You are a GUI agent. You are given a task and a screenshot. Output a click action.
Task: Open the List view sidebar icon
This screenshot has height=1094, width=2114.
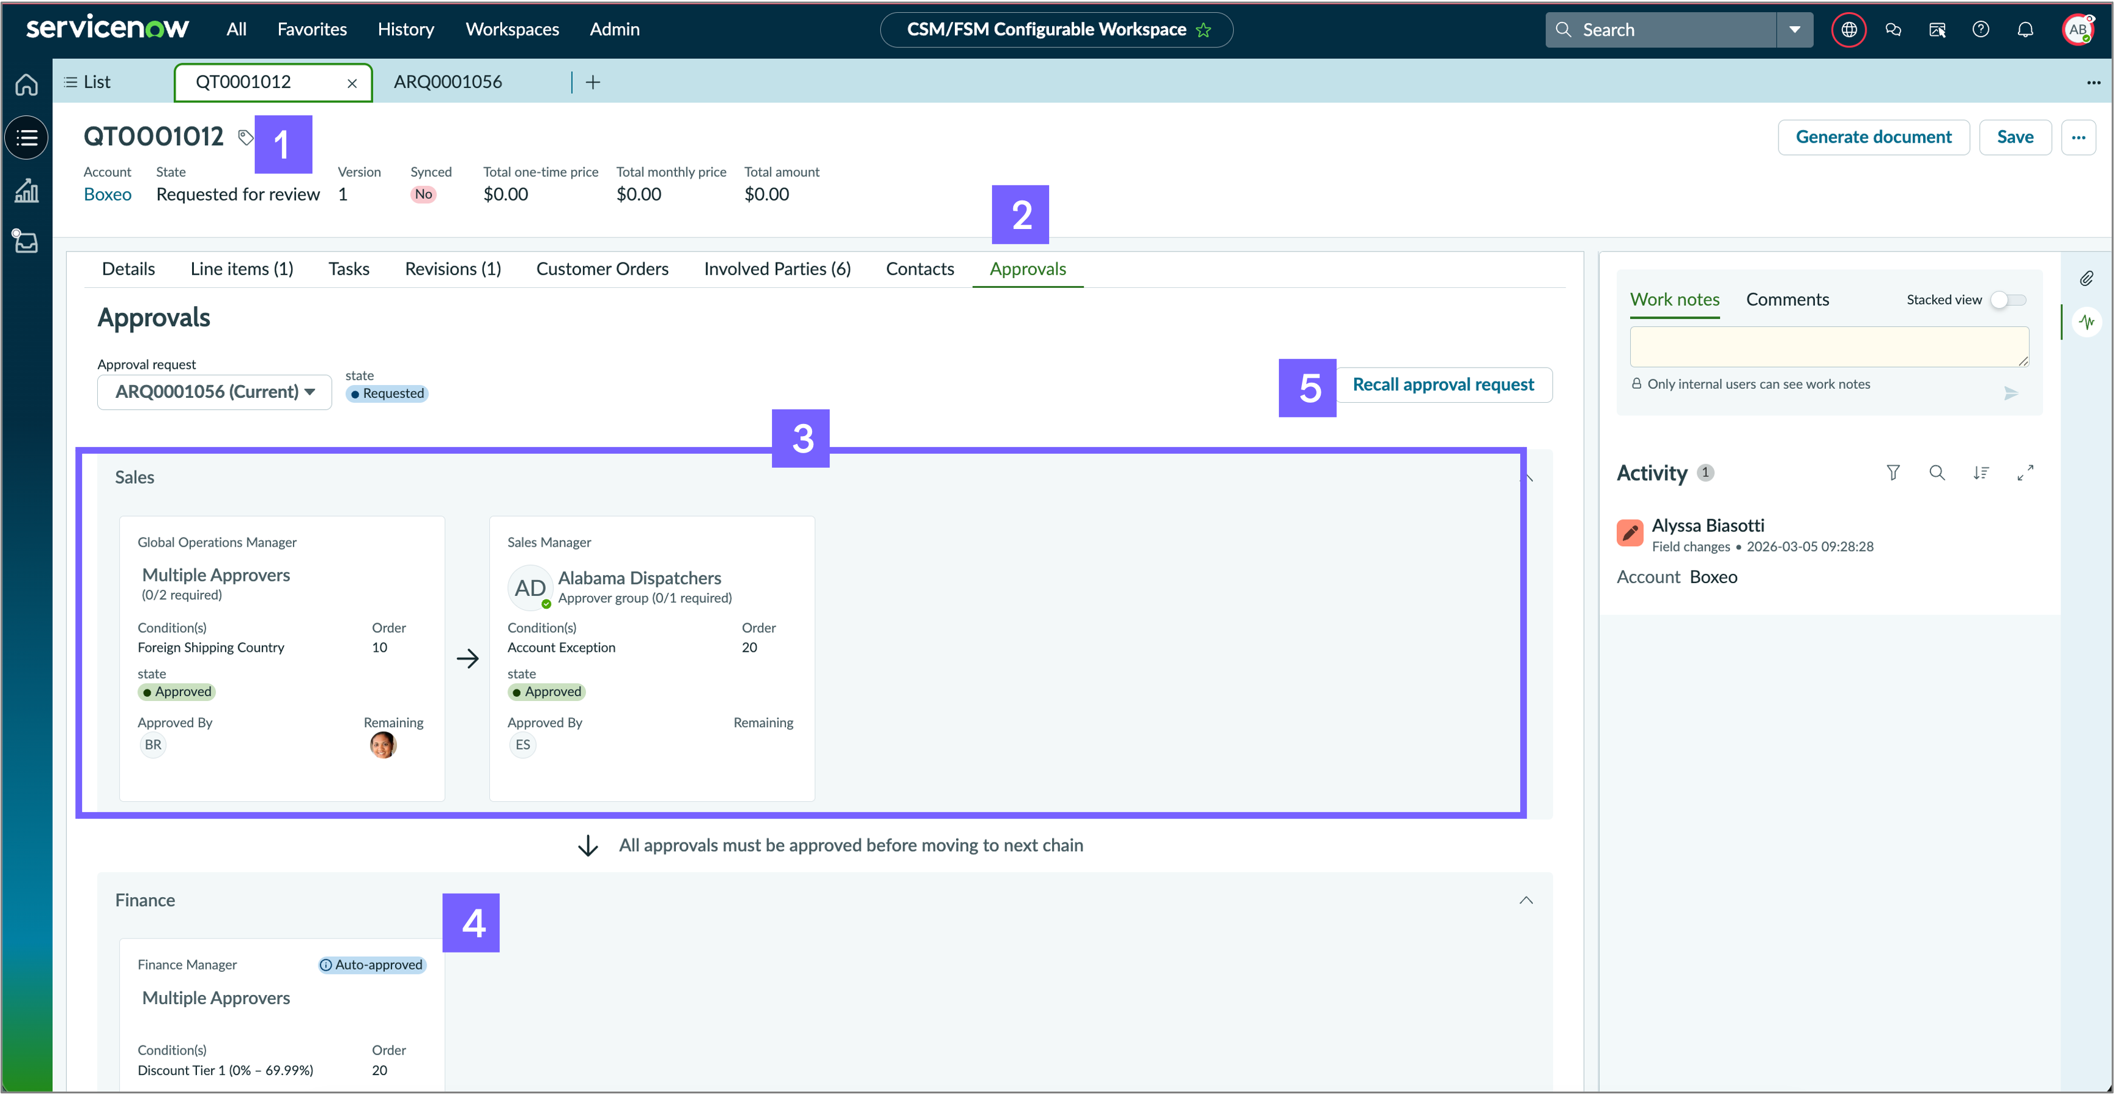(x=26, y=138)
